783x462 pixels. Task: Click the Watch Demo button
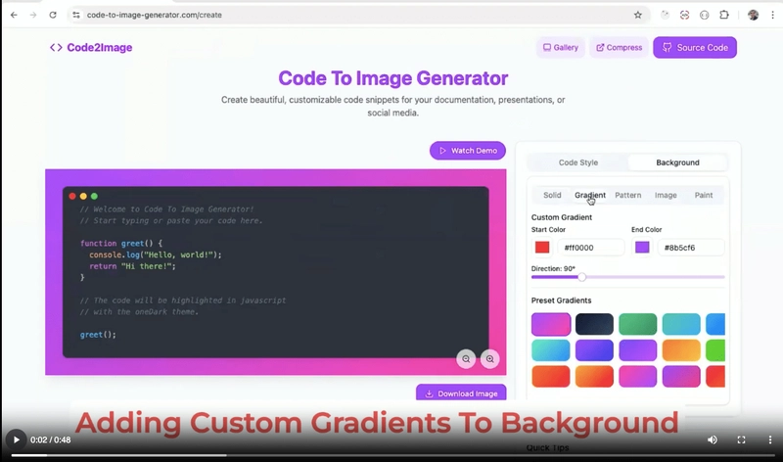(x=468, y=151)
